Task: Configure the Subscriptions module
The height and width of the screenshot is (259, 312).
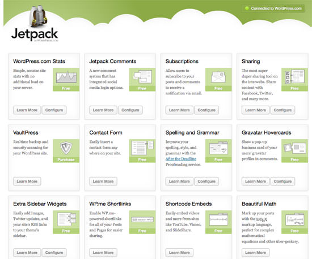Action: pos(206,110)
